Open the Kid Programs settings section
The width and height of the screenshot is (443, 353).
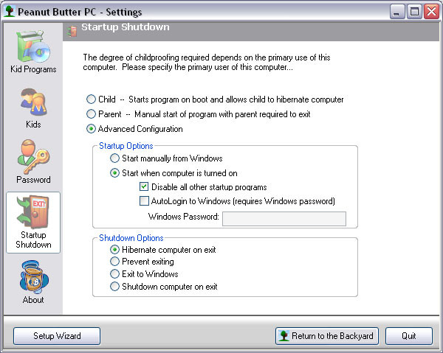(33, 52)
